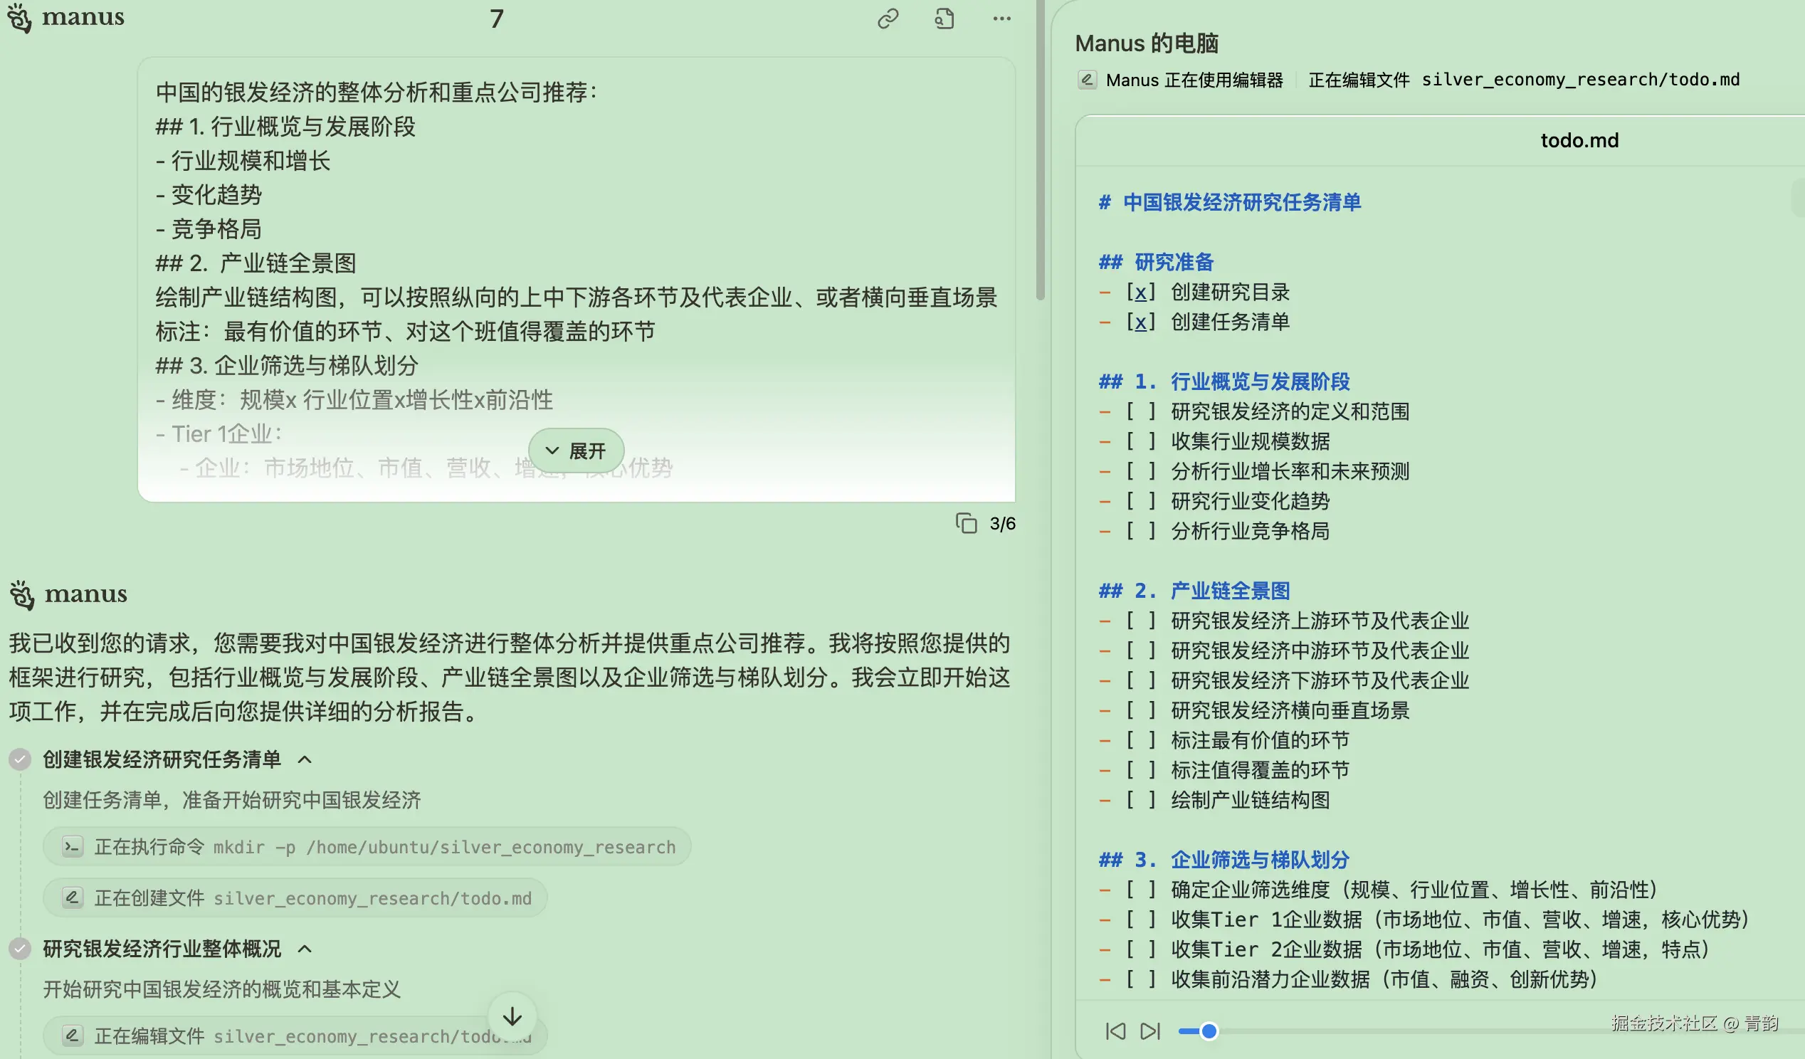Click the editor icon beside Manus 正在使用编辑器
1805x1059 pixels.
[x=1086, y=80]
